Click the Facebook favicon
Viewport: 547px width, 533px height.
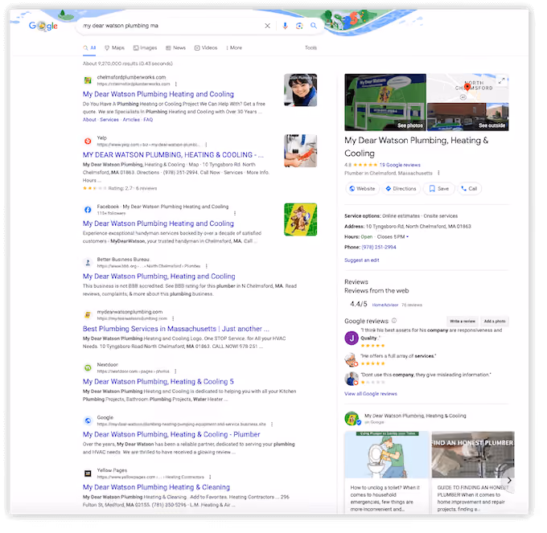pos(88,210)
